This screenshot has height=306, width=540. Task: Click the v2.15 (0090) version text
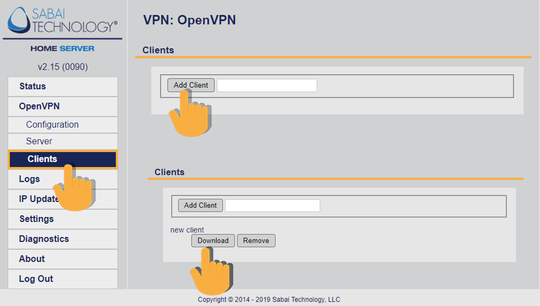pos(63,67)
